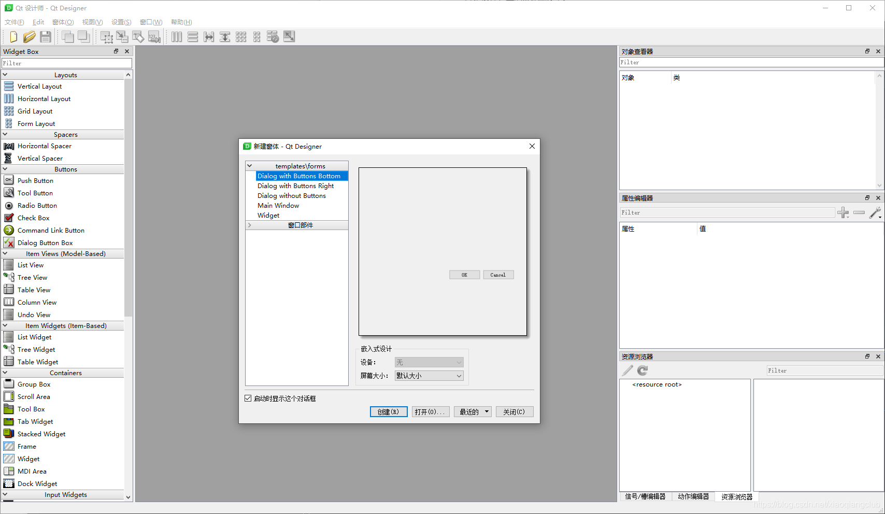Image resolution: width=885 pixels, height=514 pixels.
Task: Break the current layout
Action: [x=273, y=36]
